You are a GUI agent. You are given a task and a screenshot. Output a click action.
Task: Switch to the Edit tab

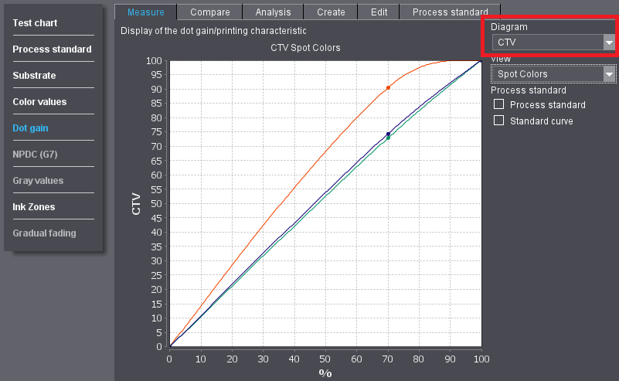pyautogui.click(x=379, y=12)
